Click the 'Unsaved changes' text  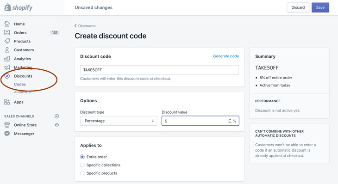pyautogui.click(x=94, y=7)
